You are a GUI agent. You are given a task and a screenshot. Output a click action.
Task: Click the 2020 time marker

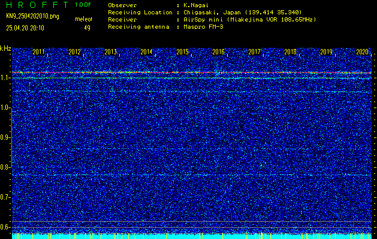tap(363, 52)
